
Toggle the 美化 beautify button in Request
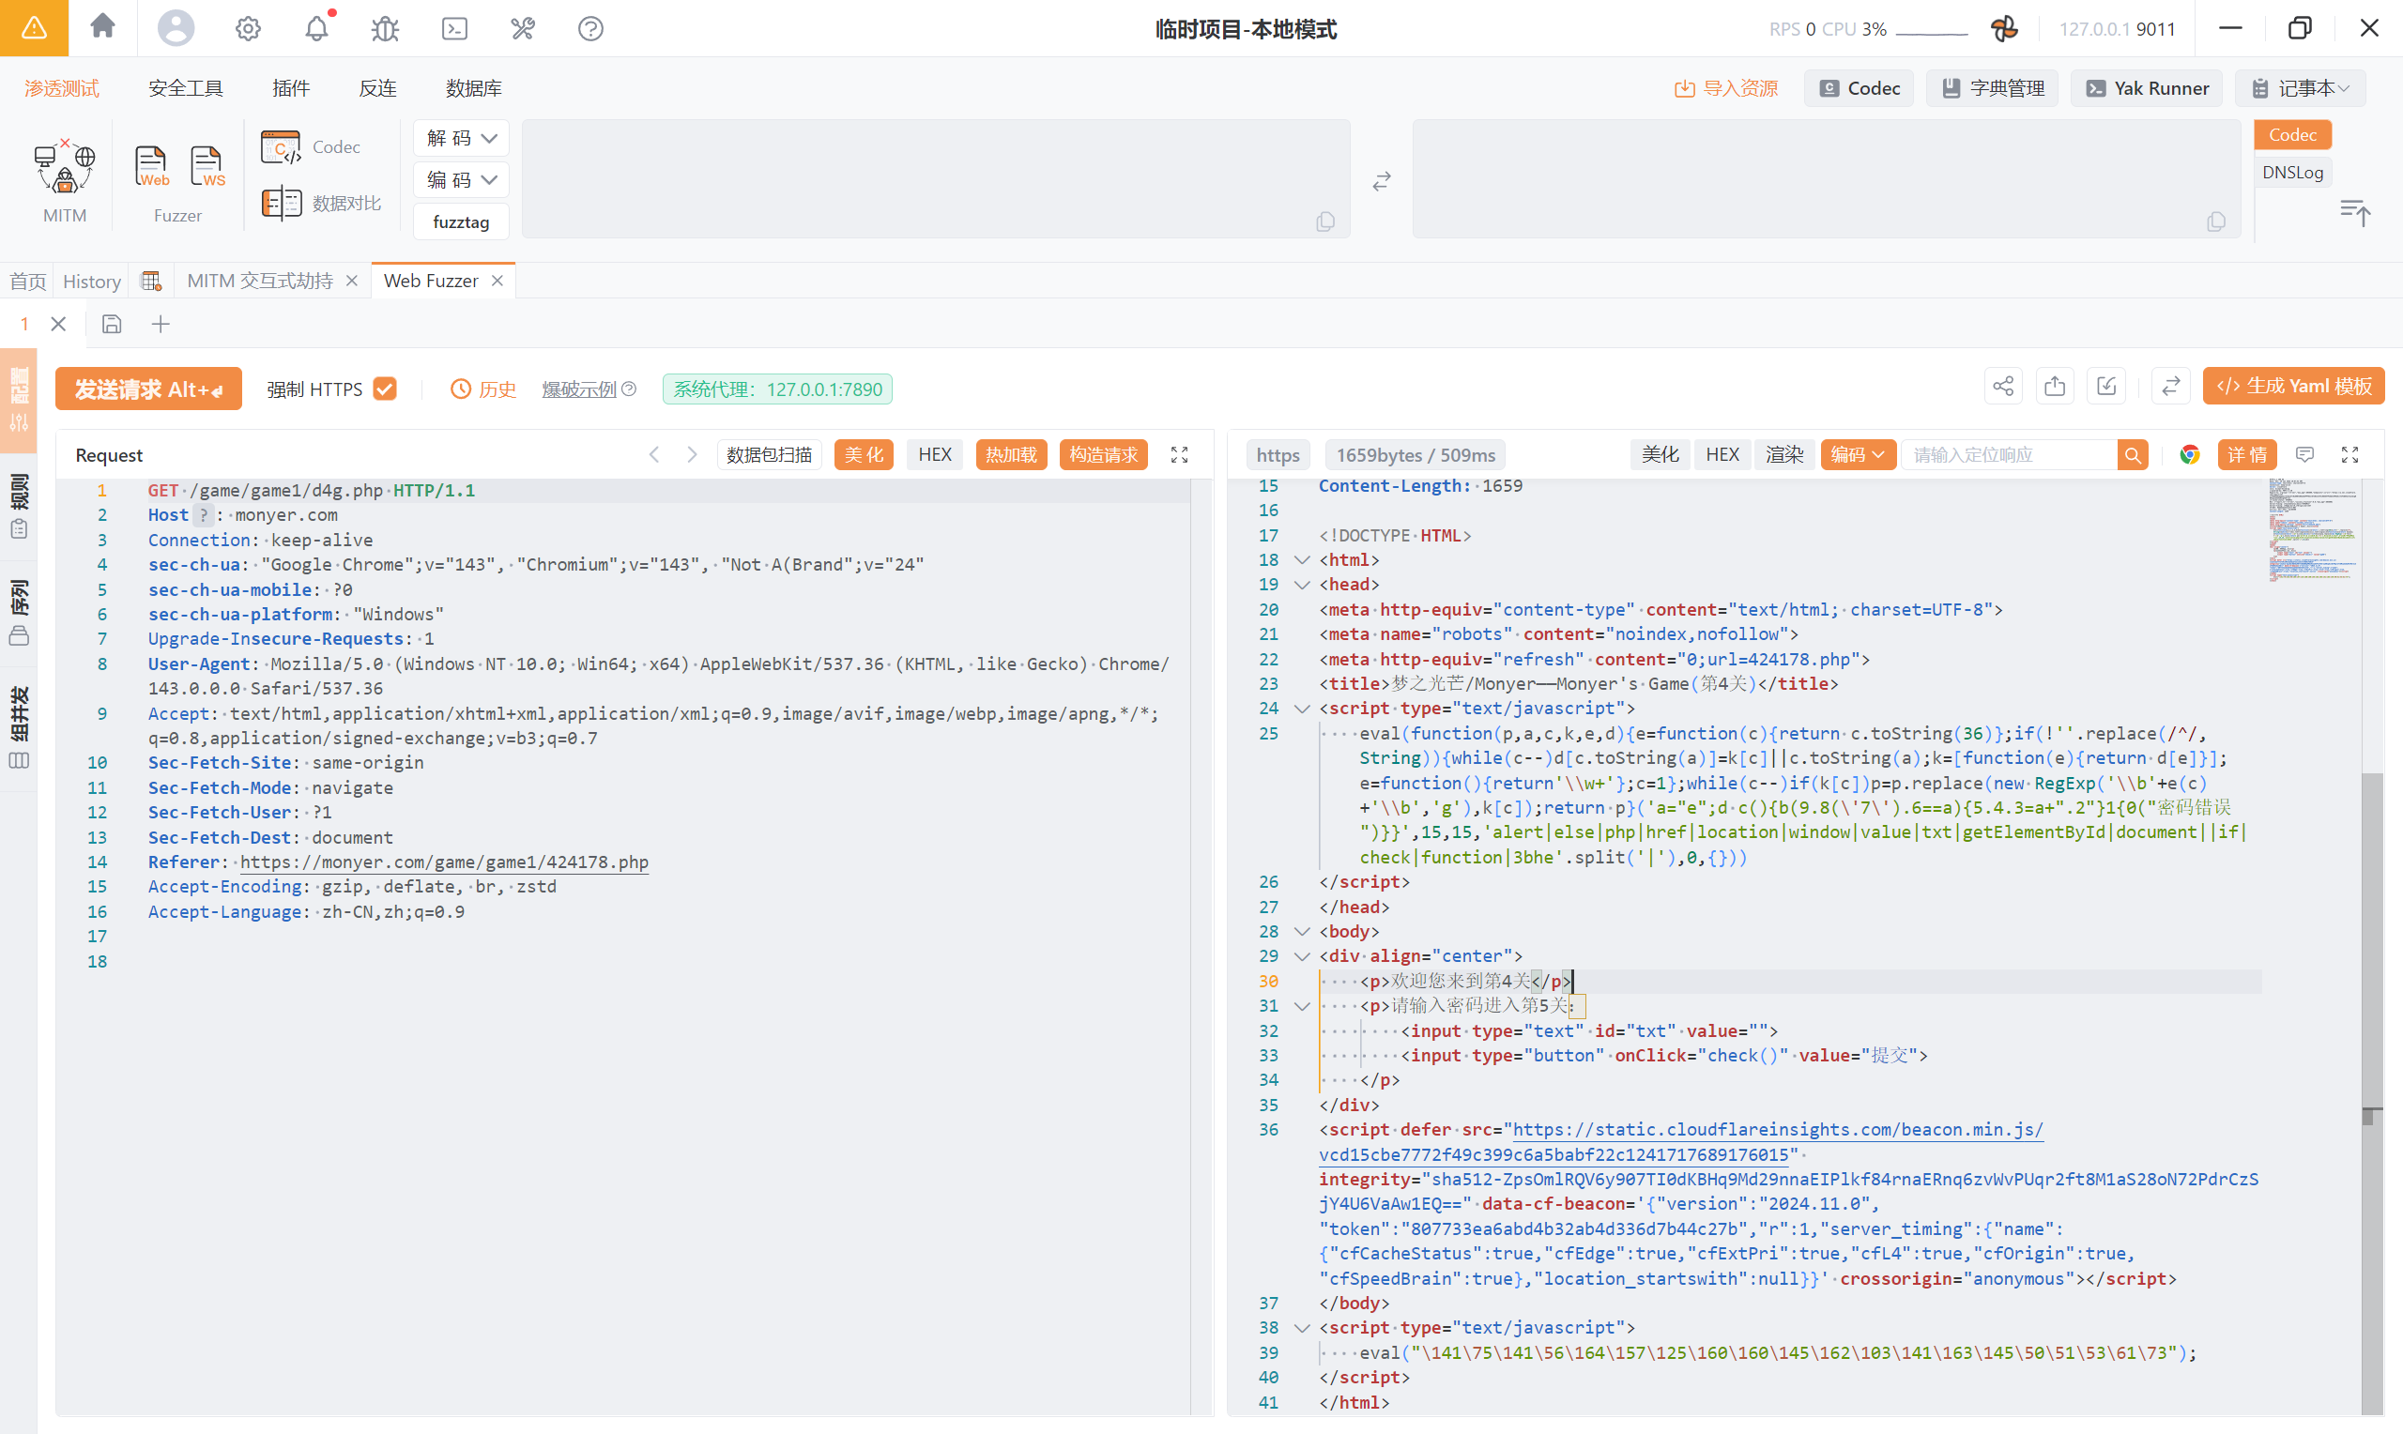click(863, 455)
